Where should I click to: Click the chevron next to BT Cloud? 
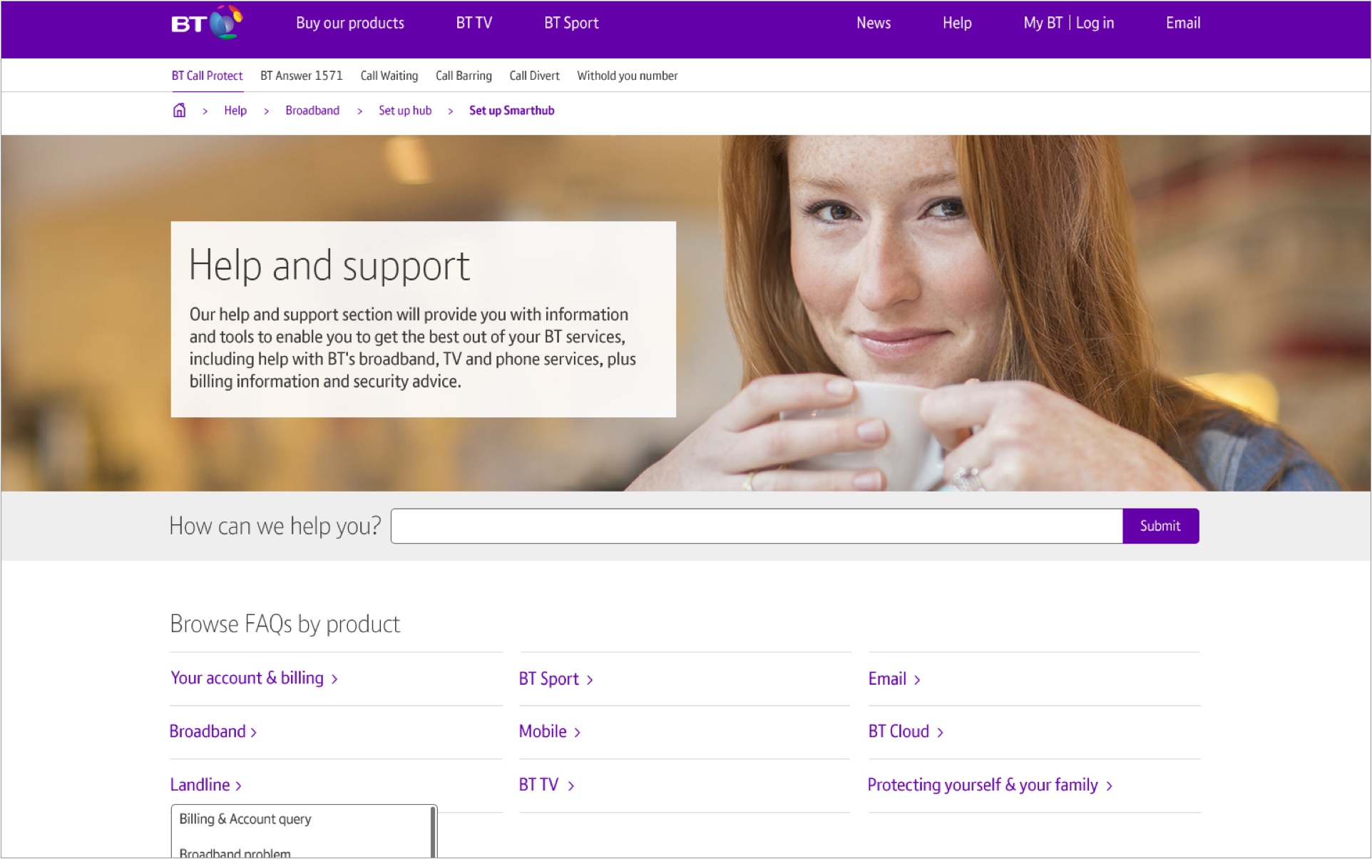(x=940, y=733)
